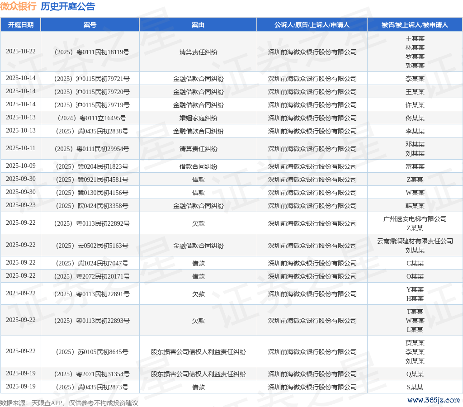The image size is (463, 407).
Task: Click the 公诉人/原告/上诉人/申请人 column header
Action: [312, 25]
